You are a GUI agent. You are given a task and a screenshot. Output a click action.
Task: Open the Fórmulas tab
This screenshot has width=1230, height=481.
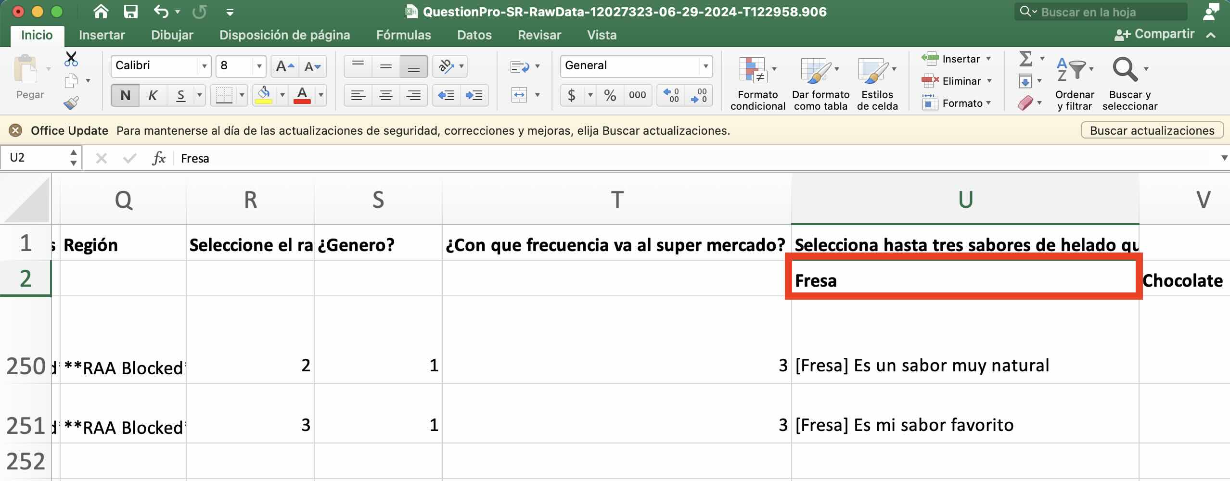pos(404,35)
